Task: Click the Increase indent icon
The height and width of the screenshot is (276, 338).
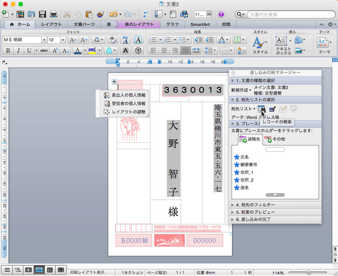Action: coord(209,40)
